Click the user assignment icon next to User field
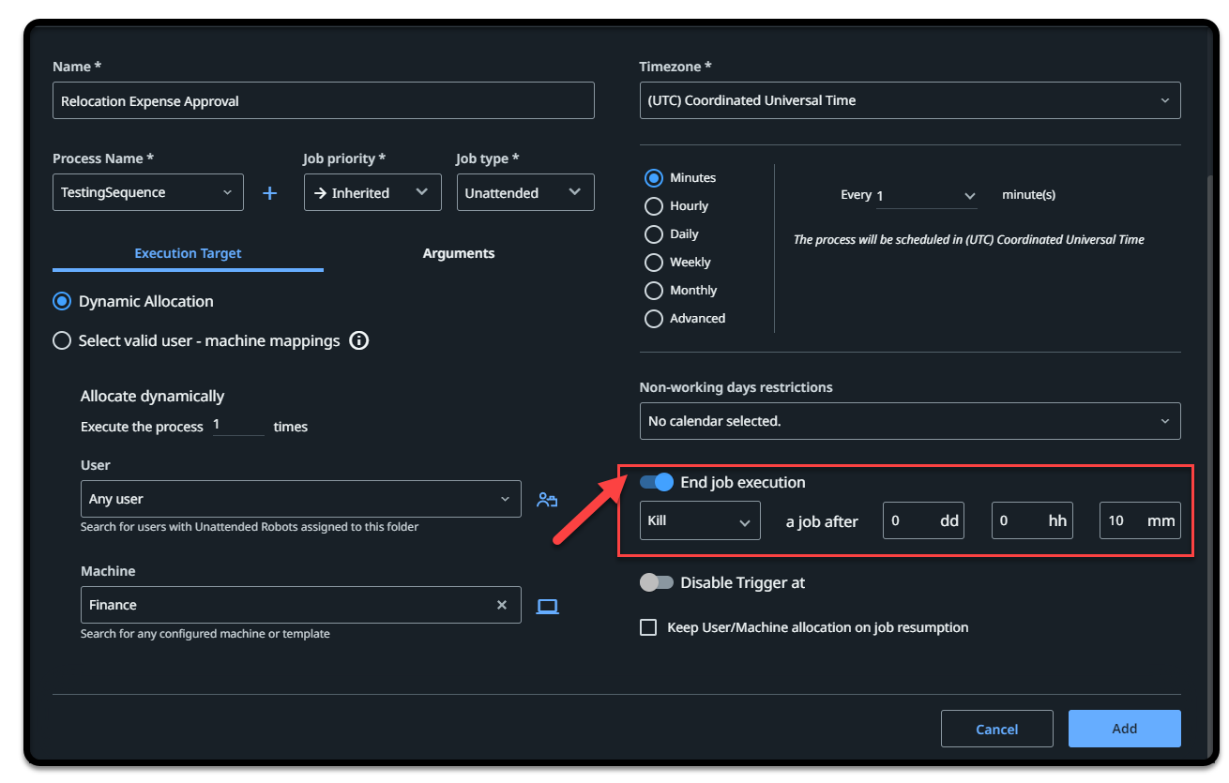1229x783 pixels. click(x=547, y=500)
